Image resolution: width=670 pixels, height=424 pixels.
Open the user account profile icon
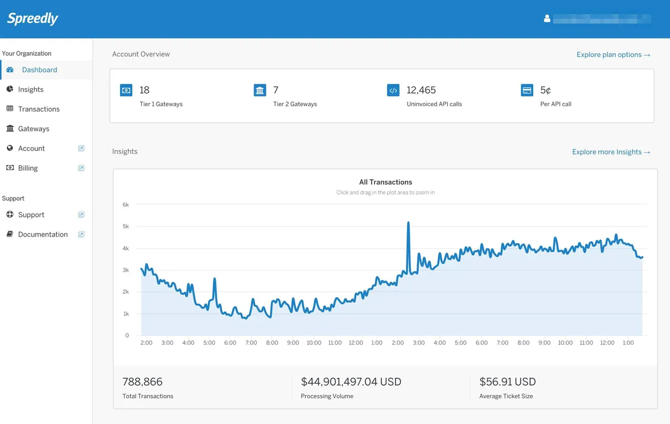coord(547,19)
